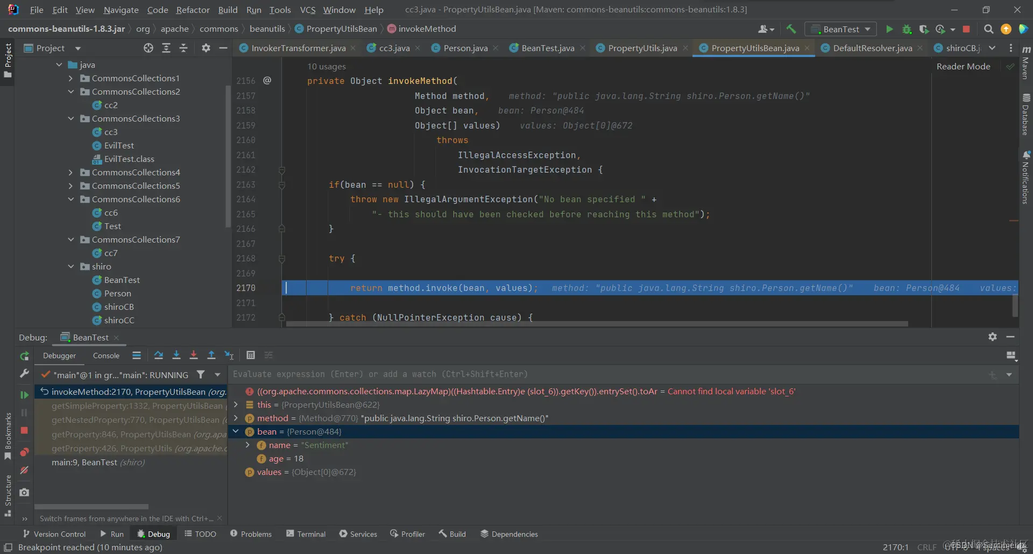Step over in debugger toolbar
This screenshot has width=1033, height=554.
click(158, 355)
